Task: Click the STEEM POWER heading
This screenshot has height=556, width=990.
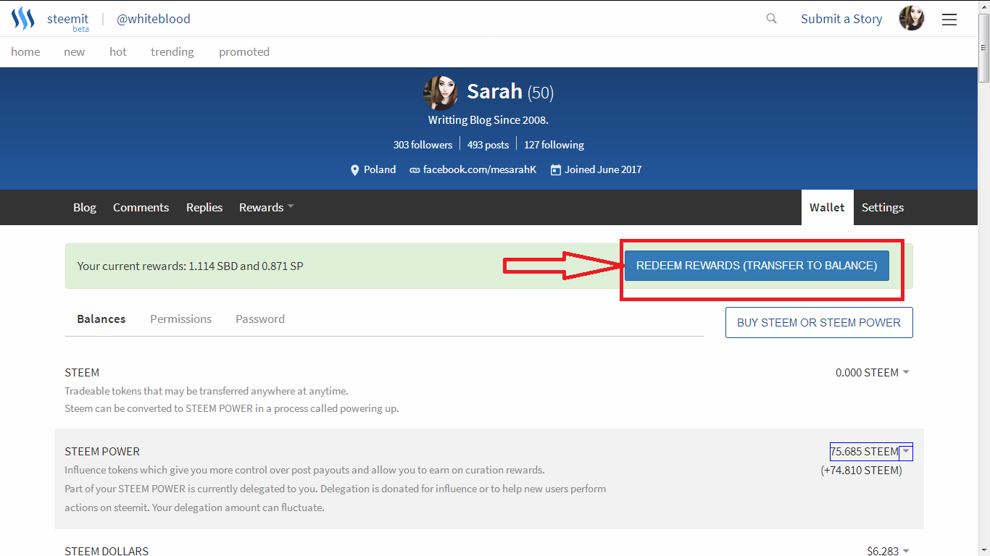Action: 102,451
